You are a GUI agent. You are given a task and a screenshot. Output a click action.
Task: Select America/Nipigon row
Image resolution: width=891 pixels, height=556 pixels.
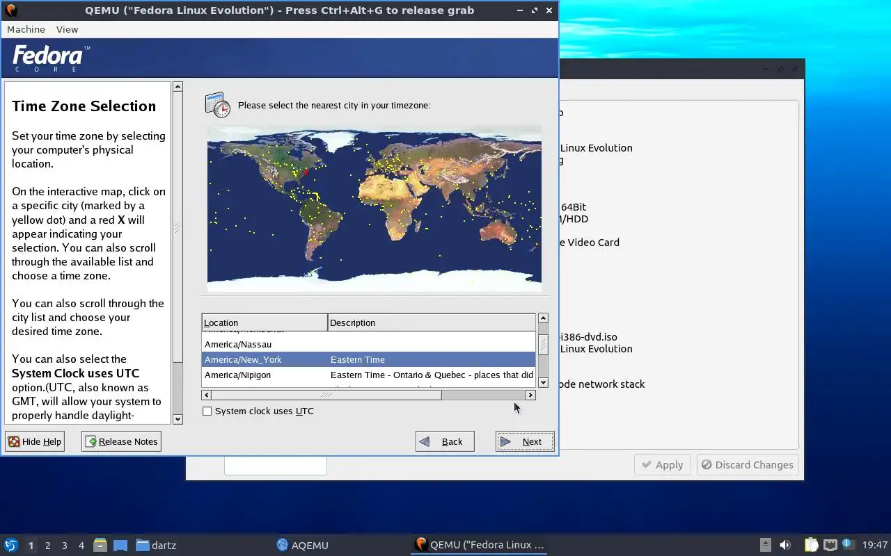[x=369, y=375]
